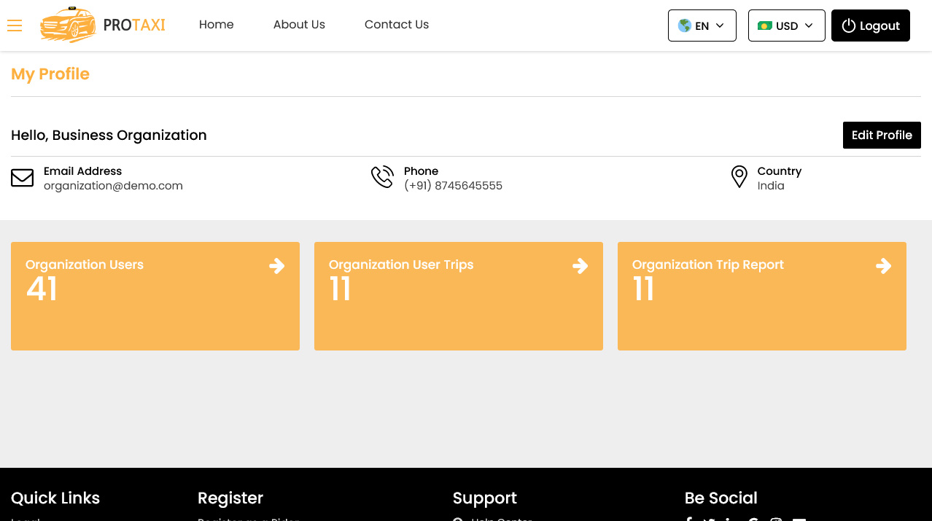Click the envelope email icon
The width and height of the screenshot is (932, 521).
coord(23,178)
